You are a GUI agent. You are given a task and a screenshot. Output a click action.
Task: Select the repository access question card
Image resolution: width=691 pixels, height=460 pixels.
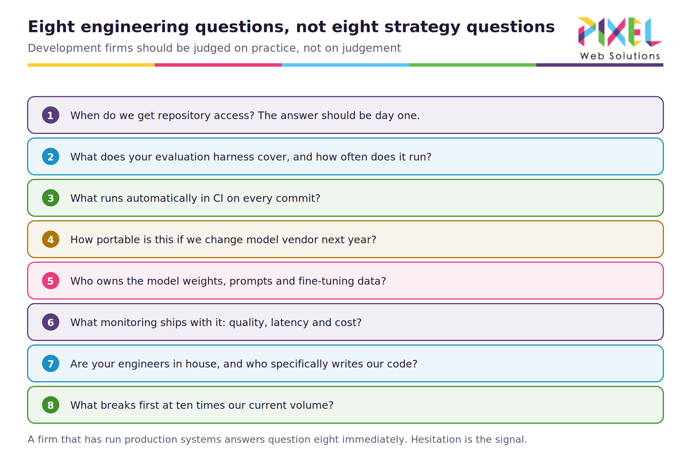[345, 115]
